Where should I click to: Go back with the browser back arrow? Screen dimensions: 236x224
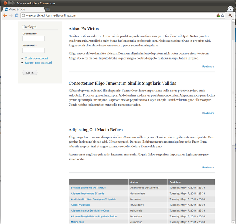point(5,15)
